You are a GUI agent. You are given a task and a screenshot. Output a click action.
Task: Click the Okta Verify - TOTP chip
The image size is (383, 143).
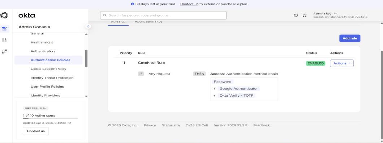click(236, 96)
